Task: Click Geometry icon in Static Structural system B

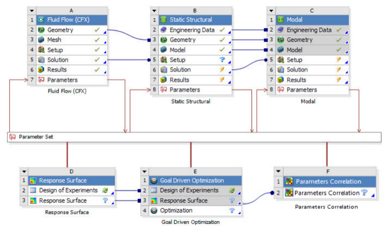Action: pos(164,40)
